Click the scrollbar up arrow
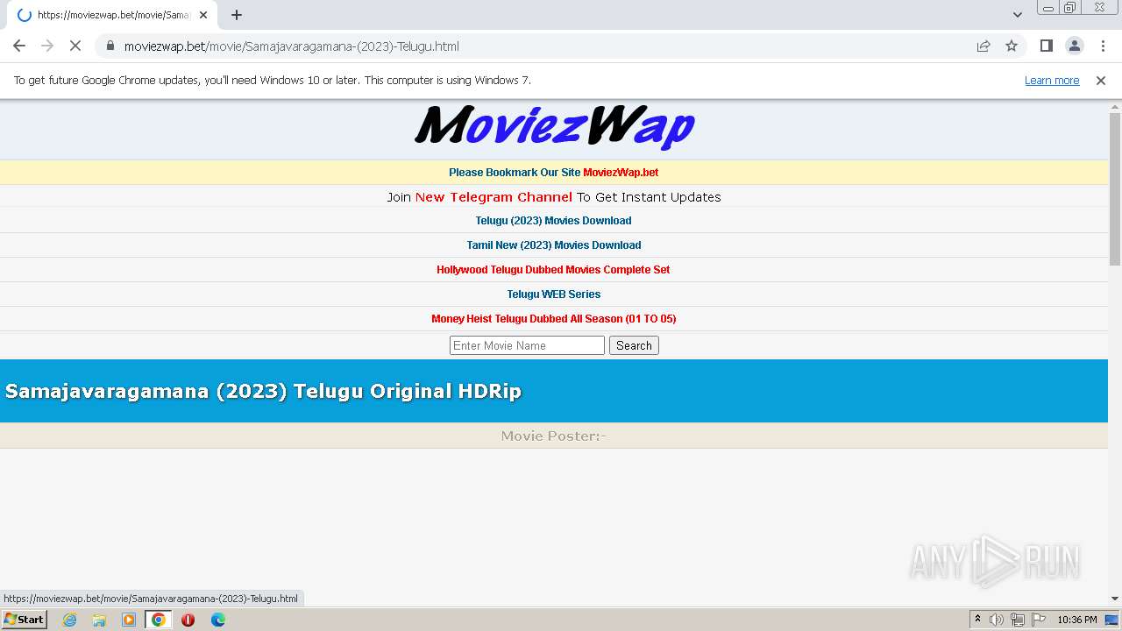The width and height of the screenshot is (1122, 631). [1115, 105]
